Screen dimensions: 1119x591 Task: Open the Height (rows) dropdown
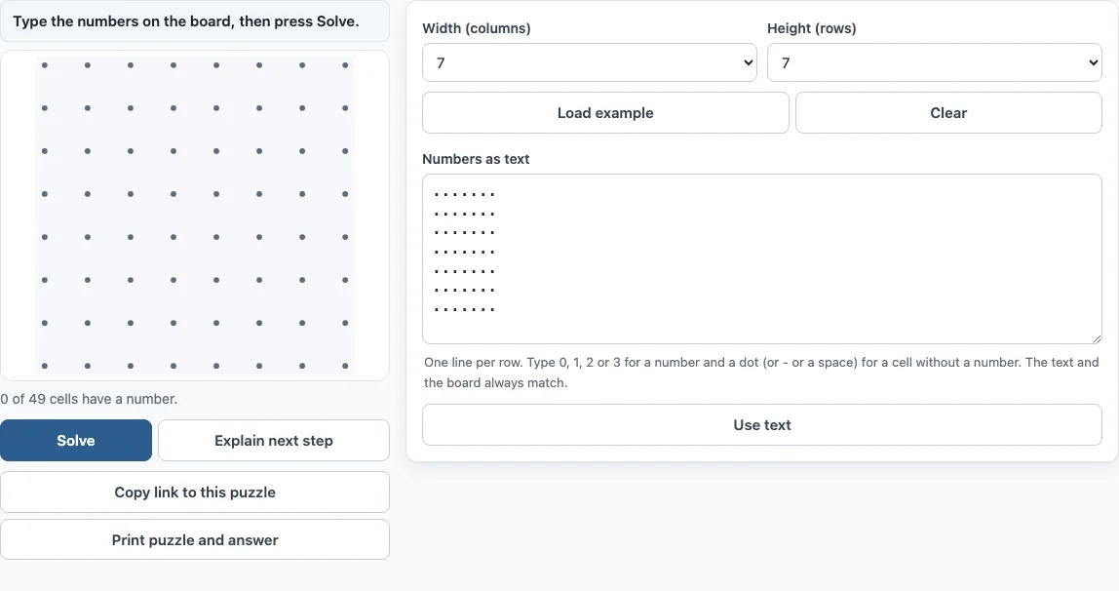click(934, 62)
